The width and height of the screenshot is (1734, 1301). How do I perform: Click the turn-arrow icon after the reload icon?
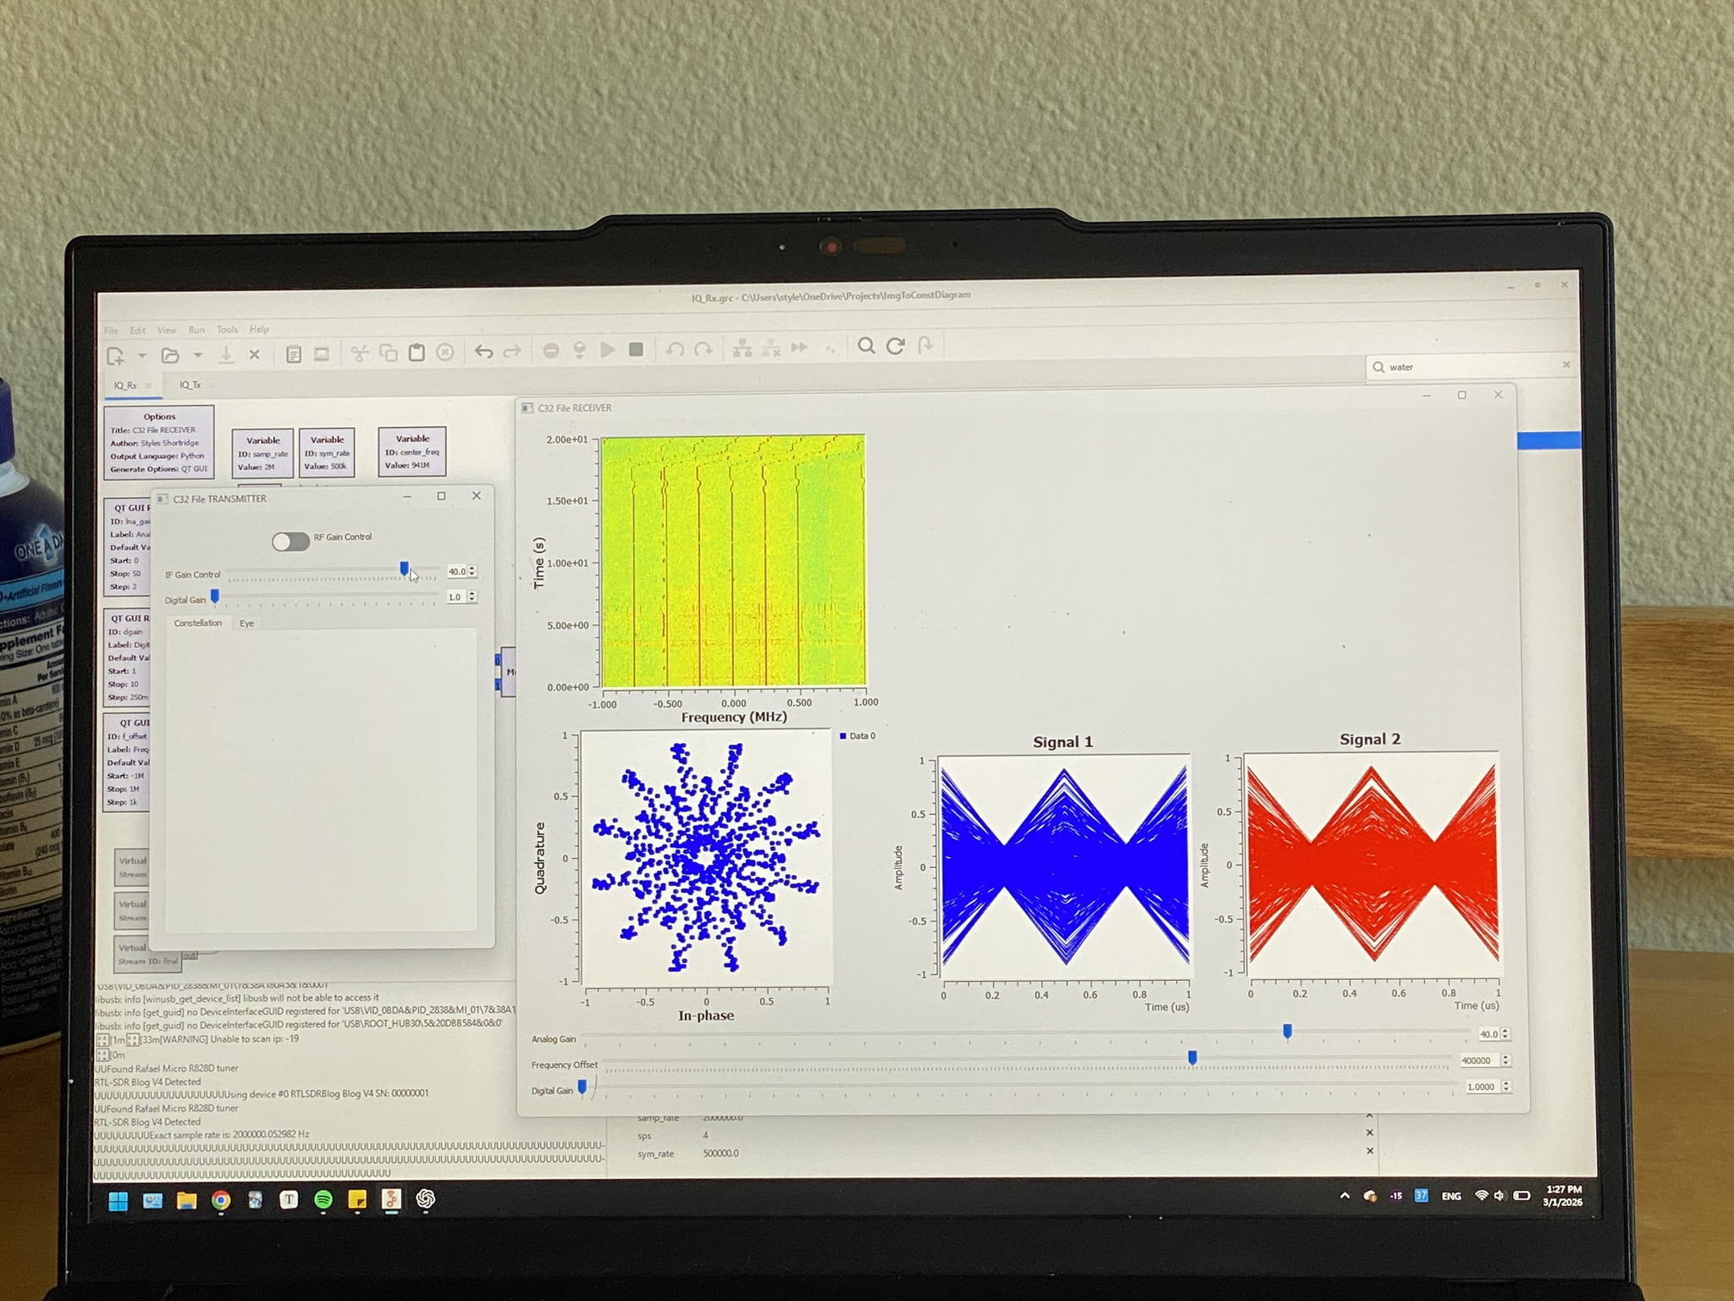coord(925,345)
